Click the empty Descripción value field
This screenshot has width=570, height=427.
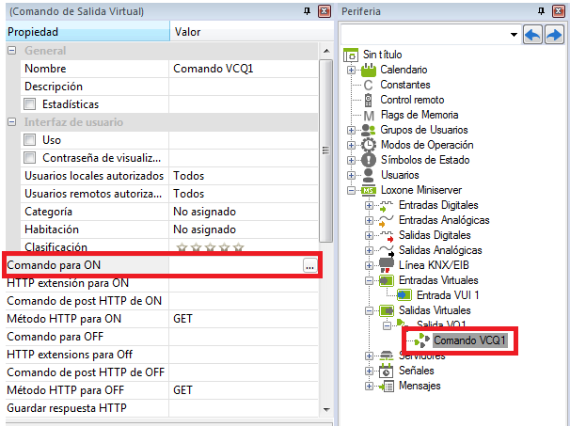(x=244, y=87)
